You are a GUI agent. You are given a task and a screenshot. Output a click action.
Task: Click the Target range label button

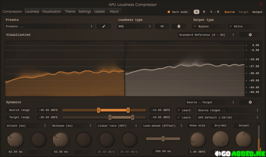[19, 117]
